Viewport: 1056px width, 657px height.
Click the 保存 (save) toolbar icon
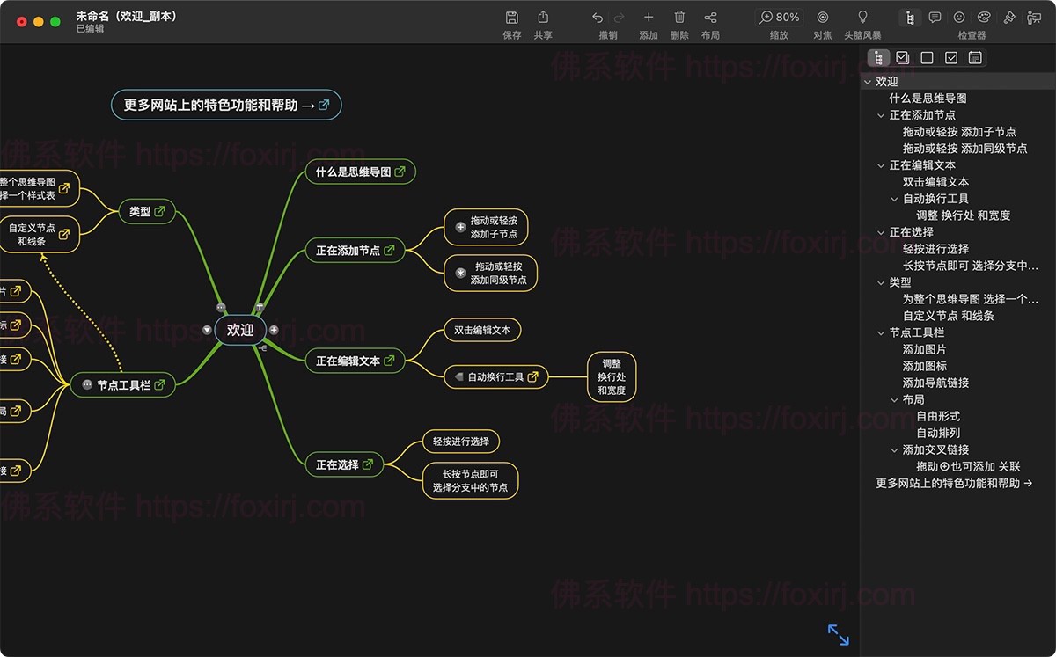pyautogui.click(x=511, y=18)
